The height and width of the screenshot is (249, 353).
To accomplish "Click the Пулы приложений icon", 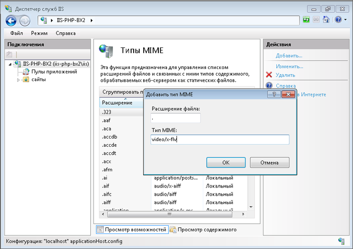I will point(26,72).
